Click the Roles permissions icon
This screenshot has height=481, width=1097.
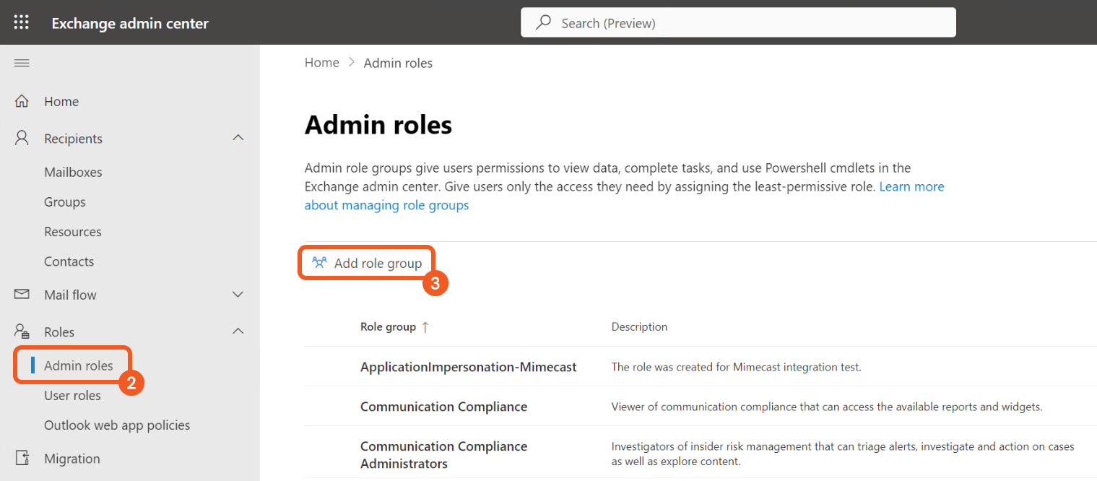pyautogui.click(x=22, y=331)
